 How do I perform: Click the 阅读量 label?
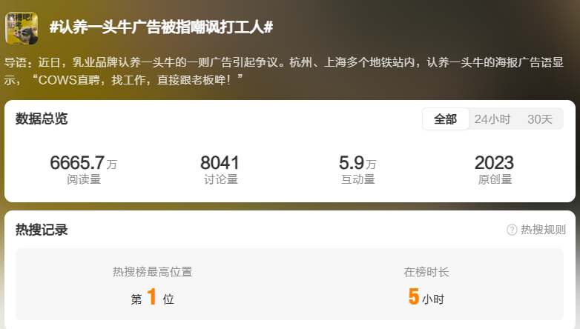coord(84,179)
